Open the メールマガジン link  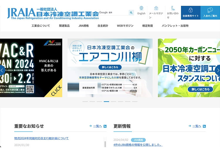[156, 15]
